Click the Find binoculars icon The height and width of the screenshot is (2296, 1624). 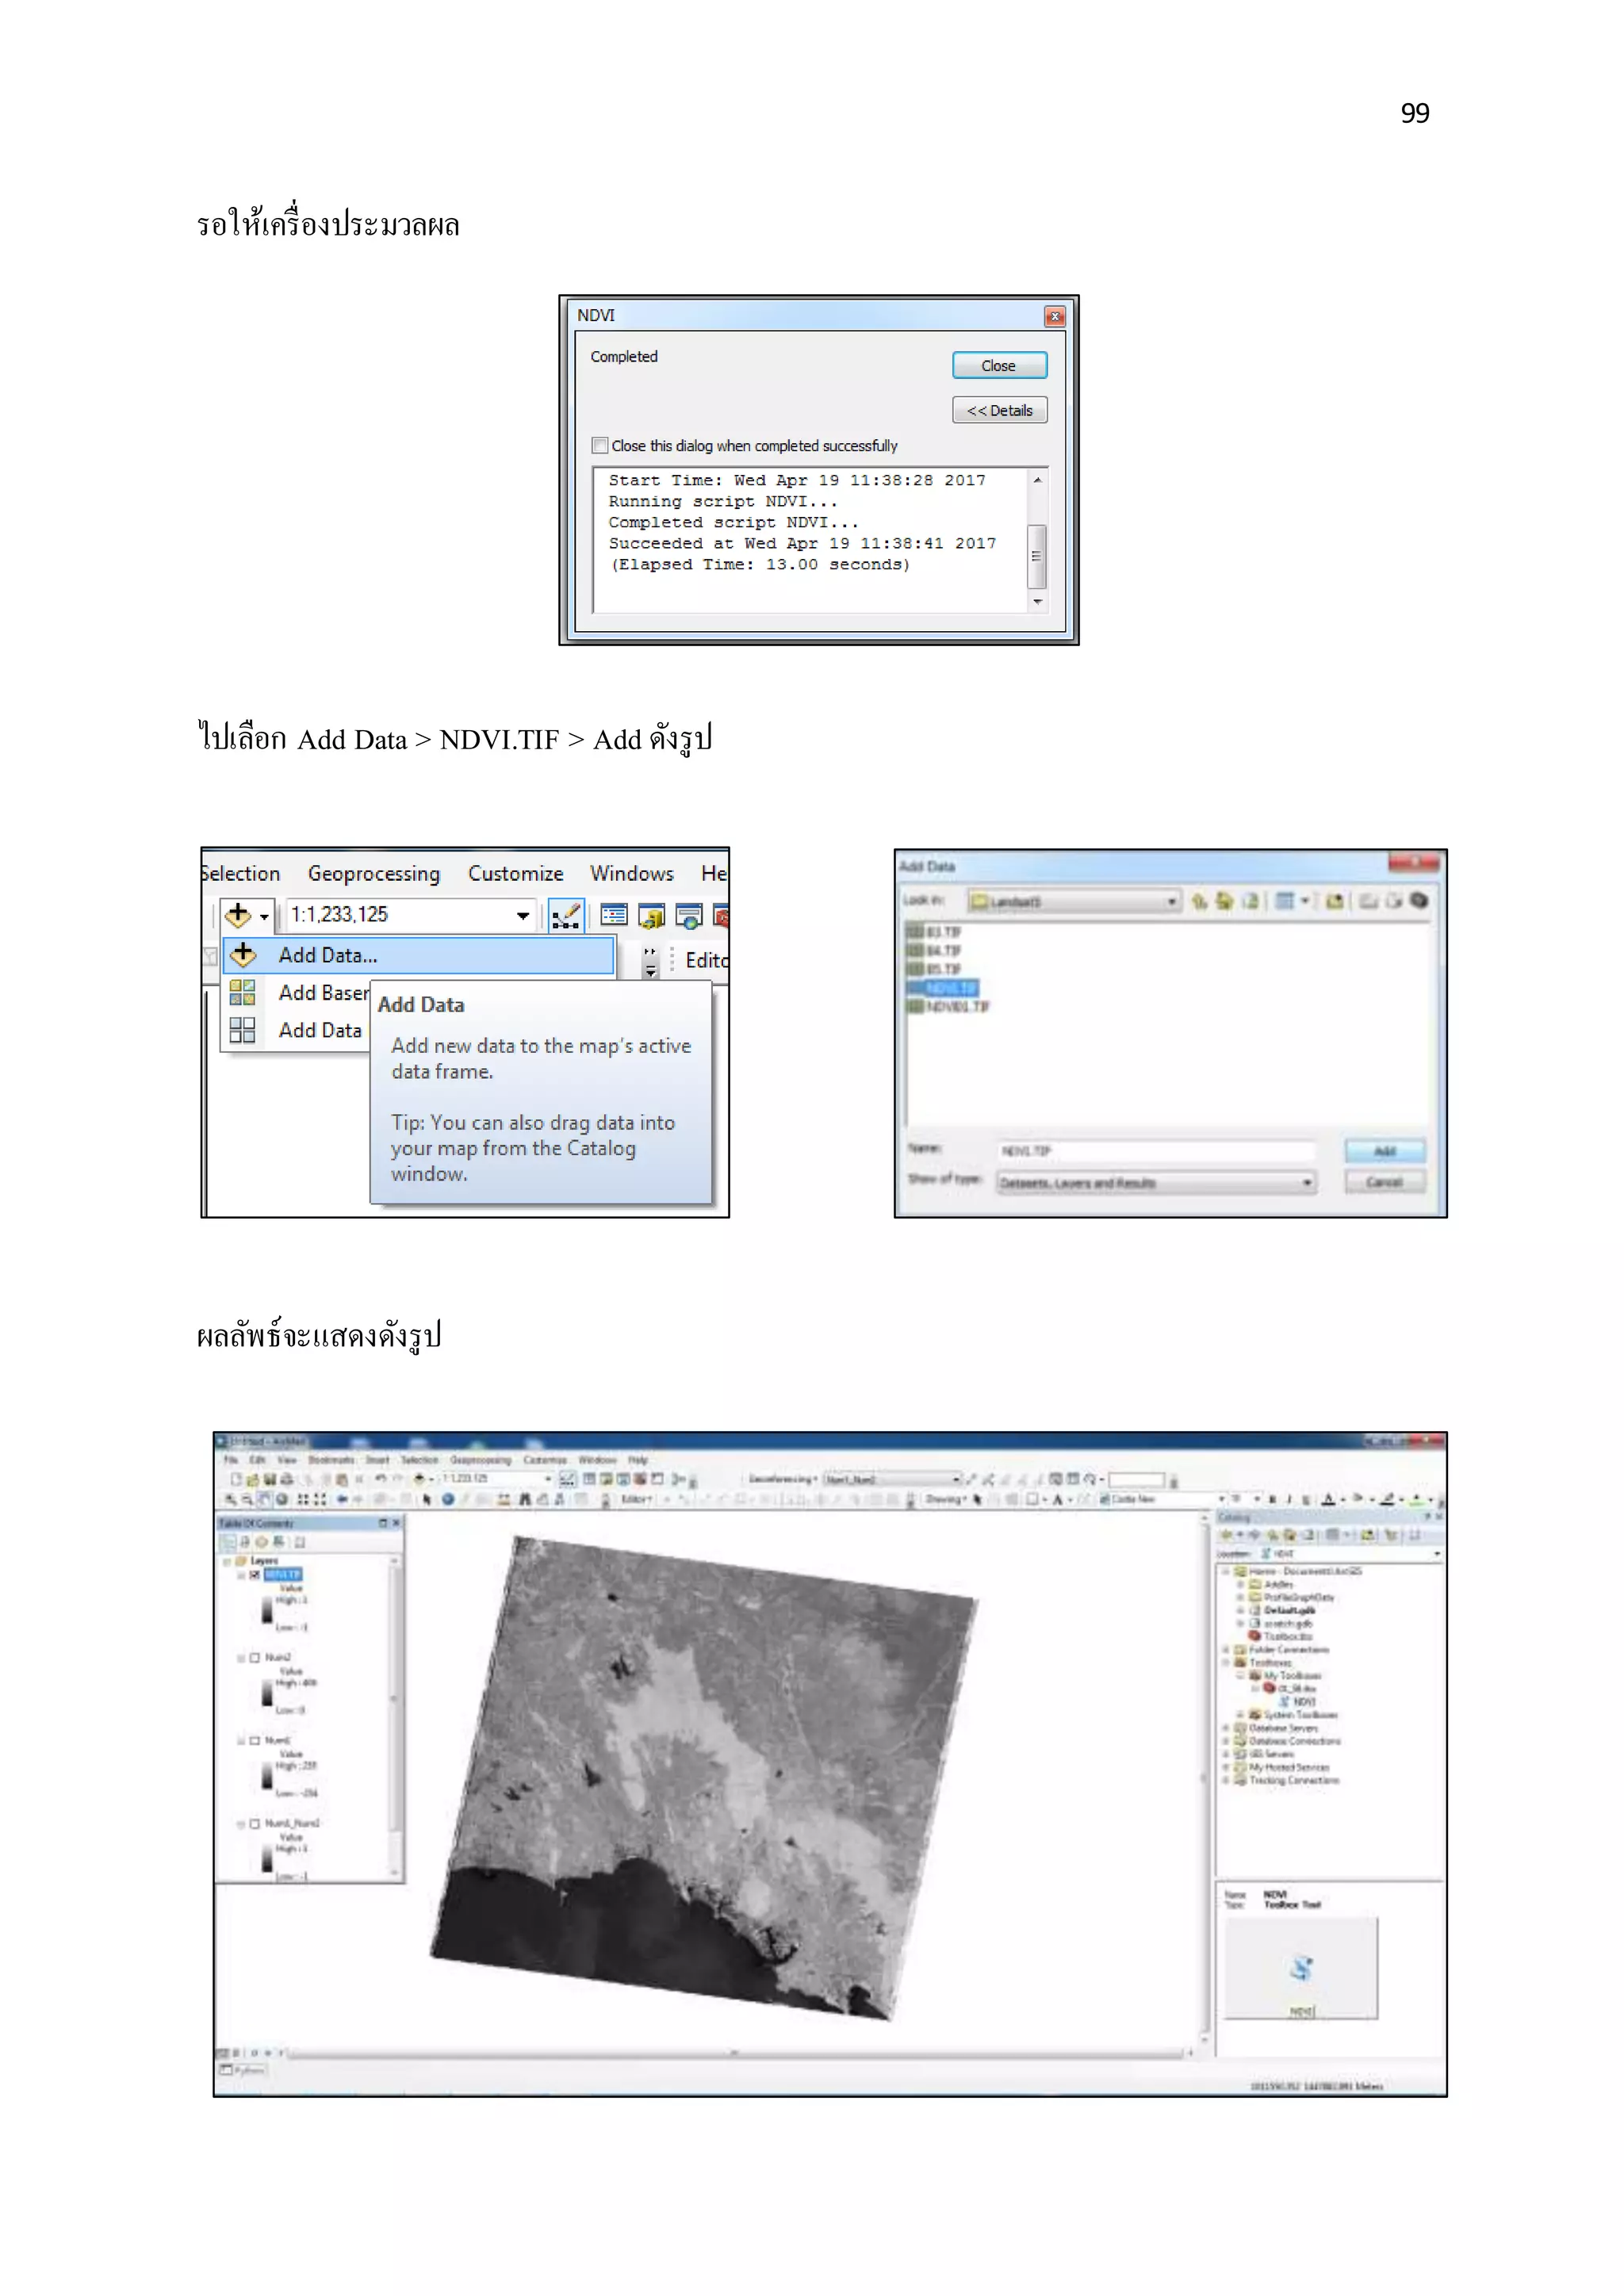pos(524,1499)
